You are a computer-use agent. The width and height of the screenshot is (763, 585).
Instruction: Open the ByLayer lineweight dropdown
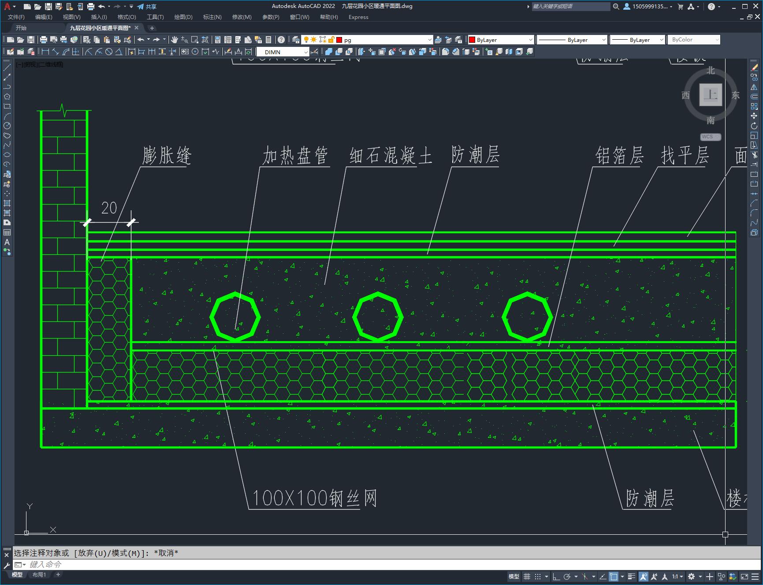pyautogui.click(x=637, y=40)
